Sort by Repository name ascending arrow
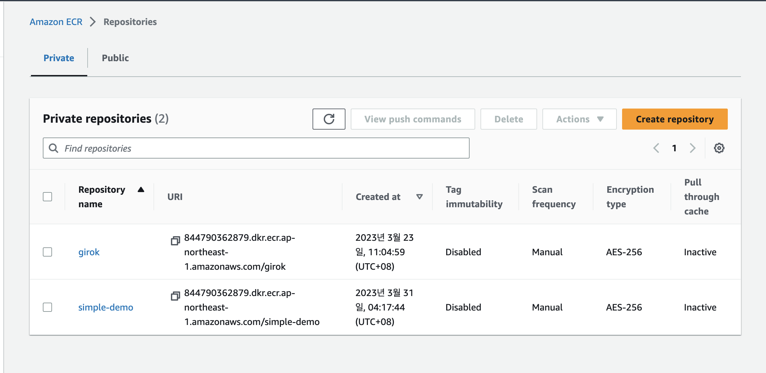 [x=141, y=189]
